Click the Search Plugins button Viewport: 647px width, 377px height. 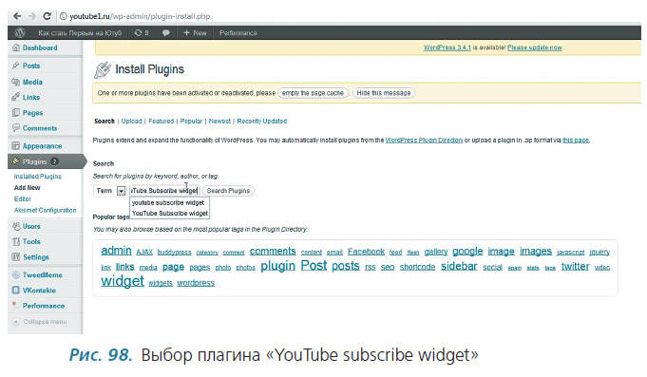click(228, 191)
